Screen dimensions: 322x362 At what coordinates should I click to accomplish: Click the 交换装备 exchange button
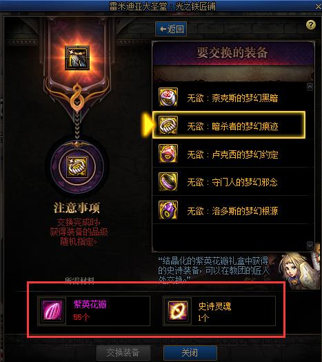point(123,353)
